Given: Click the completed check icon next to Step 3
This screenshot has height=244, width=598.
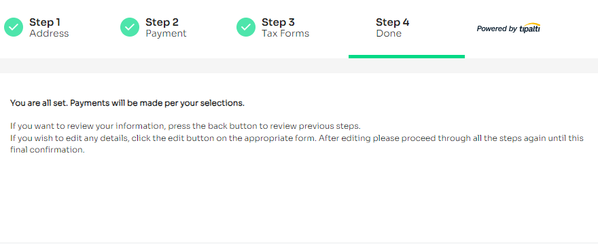Looking at the screenshot, I should click(246, 27).
